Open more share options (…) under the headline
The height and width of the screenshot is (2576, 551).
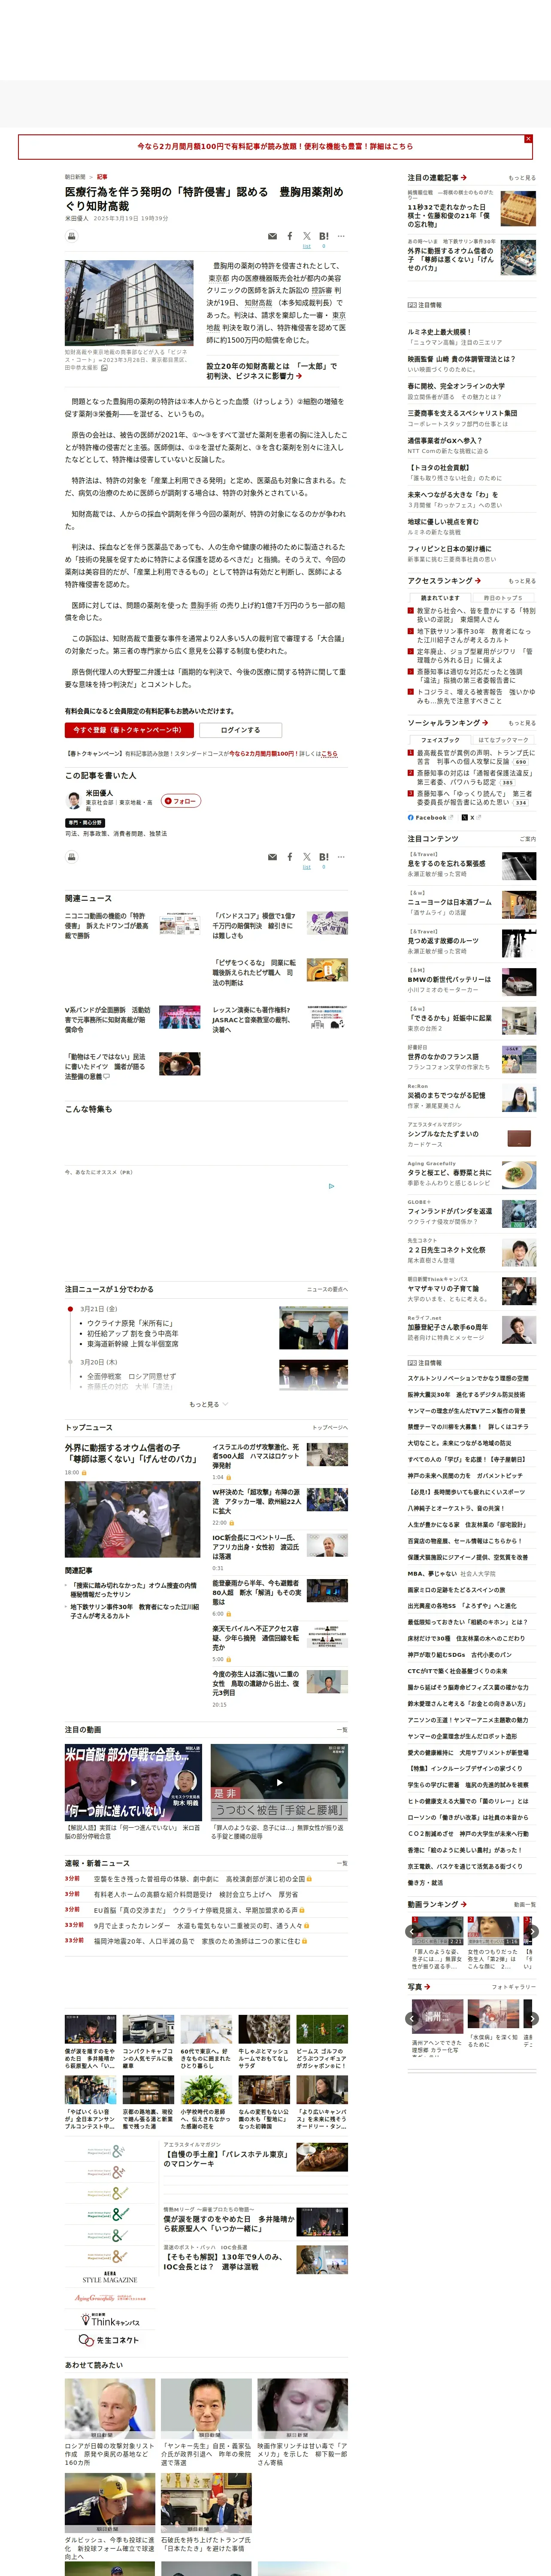click(341, 237)
